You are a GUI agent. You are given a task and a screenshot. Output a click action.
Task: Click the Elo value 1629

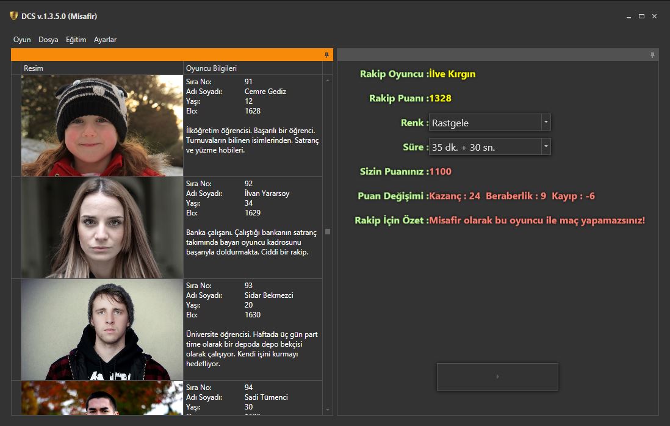pyautogui.click(x=253, y=213)
